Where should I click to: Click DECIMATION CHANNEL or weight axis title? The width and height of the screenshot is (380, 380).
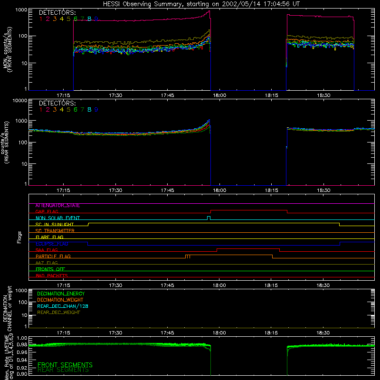click(x=8, y=308)
